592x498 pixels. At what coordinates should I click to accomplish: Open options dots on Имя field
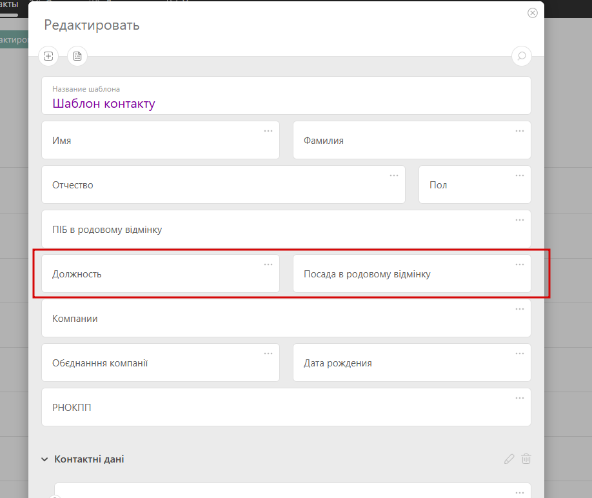pos(268,131)
